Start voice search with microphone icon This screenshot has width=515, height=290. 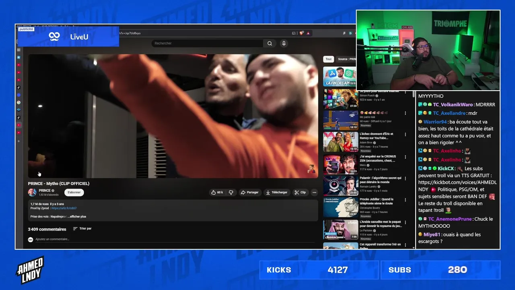click(x=284, y=43)
